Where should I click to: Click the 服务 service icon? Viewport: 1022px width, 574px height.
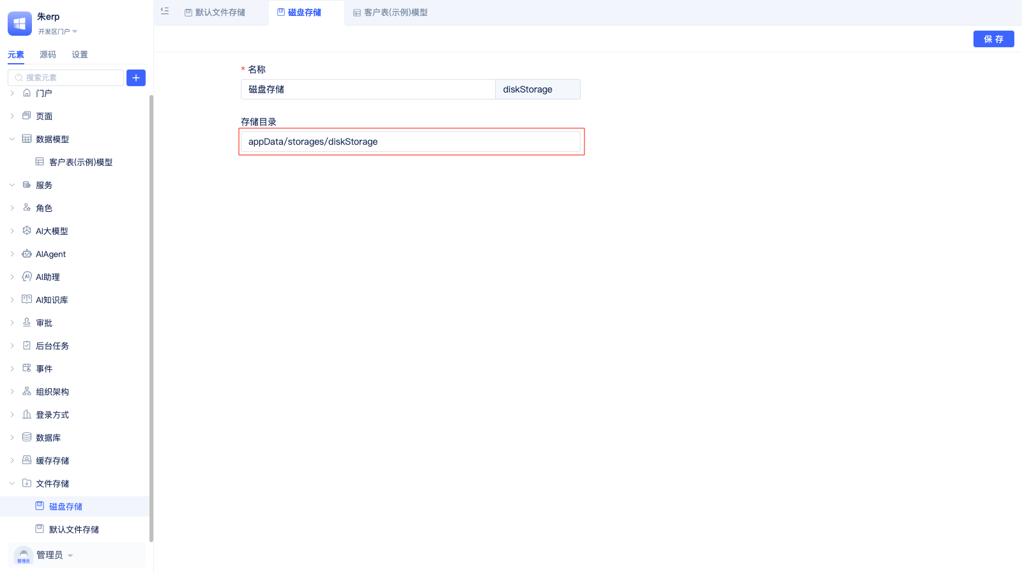[27, 185]
